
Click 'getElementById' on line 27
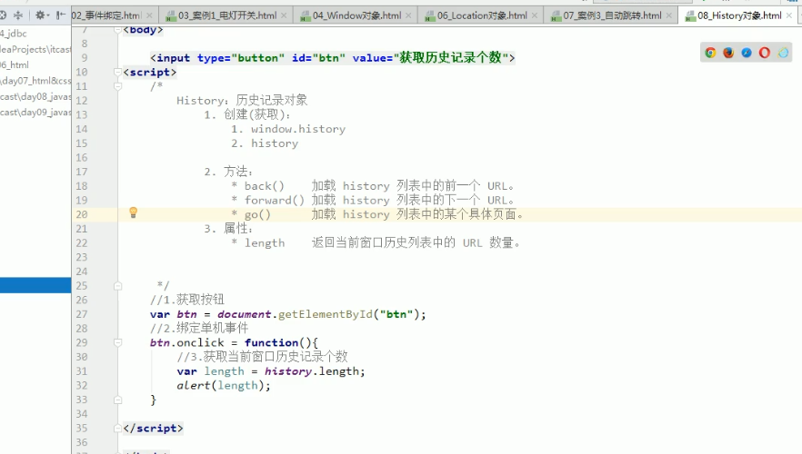coord(326,314)
